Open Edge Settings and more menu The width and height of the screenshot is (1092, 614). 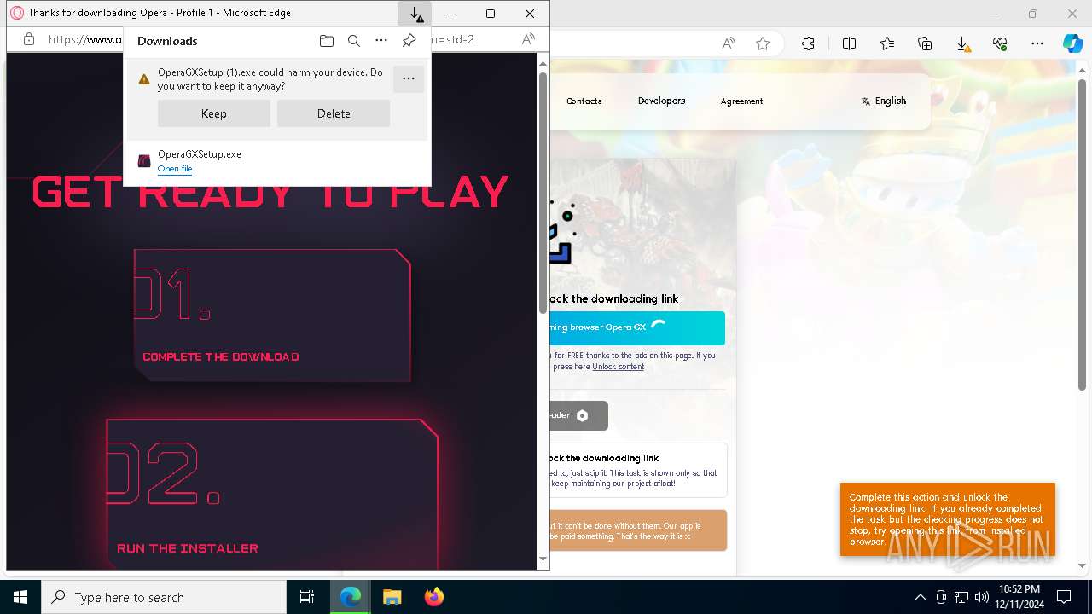pyautogui.click(x=1037, y=43)
